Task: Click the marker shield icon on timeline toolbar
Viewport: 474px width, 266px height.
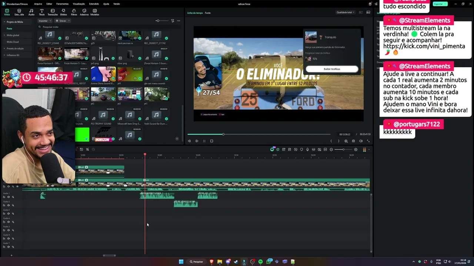Action: tap(301, 149)
